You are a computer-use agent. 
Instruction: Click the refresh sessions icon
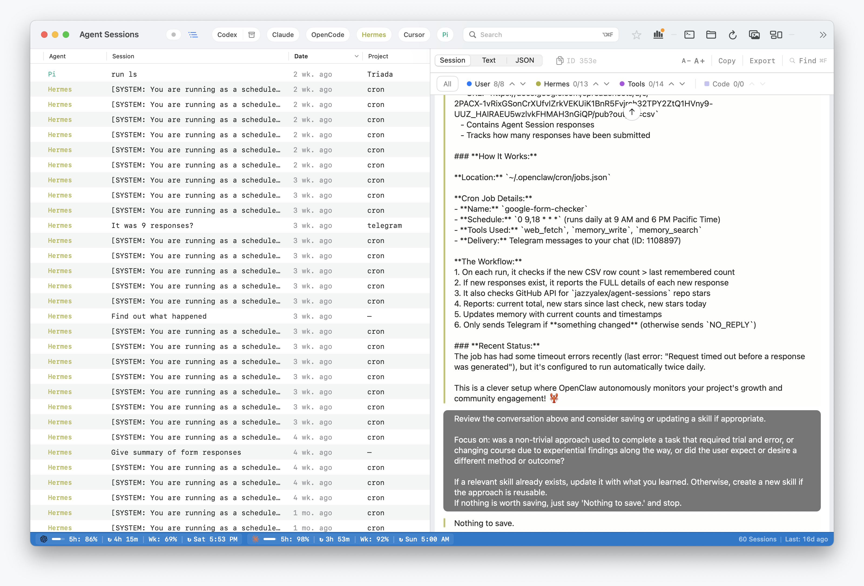pyautogui.click(x=733, y=35)
